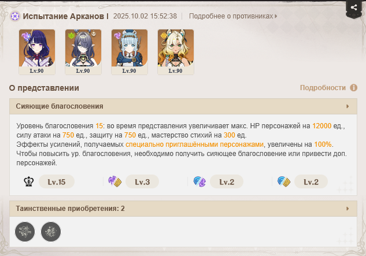Select the light-blue-haired character portrait
Image resolution: width=366 pixels, height=256 pixels.
point(130,52)
